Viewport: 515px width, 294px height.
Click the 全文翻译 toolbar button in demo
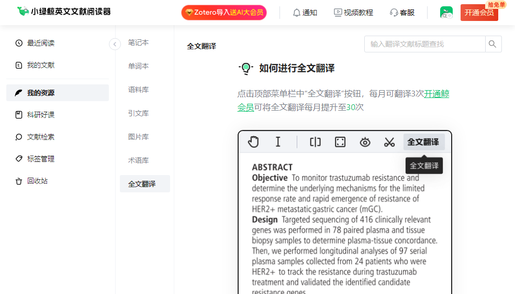424,142
